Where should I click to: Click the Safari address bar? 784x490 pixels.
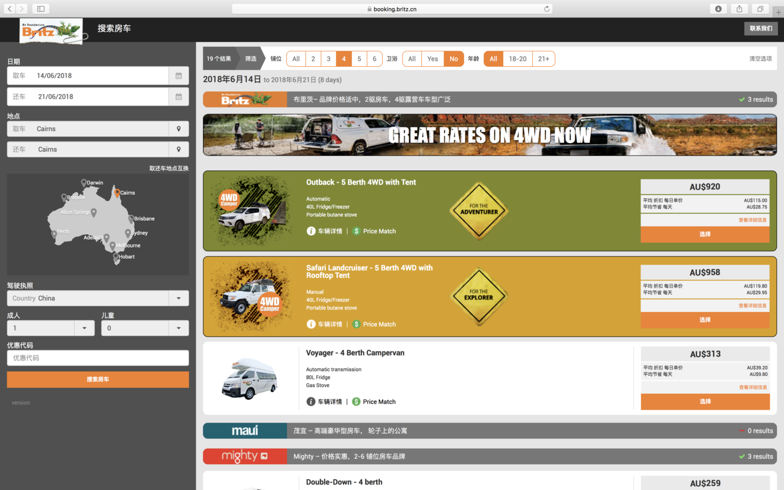click(x=392, y=9)
